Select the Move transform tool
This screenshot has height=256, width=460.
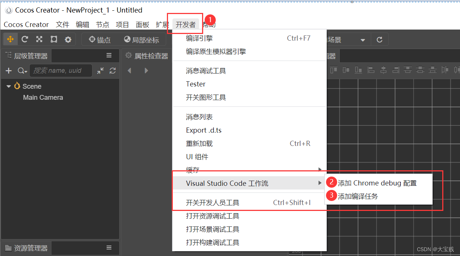coord(10,40)
